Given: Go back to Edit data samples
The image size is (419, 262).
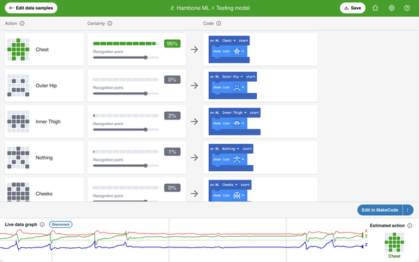Looking at the screenshot, I should tap(31, 8).
